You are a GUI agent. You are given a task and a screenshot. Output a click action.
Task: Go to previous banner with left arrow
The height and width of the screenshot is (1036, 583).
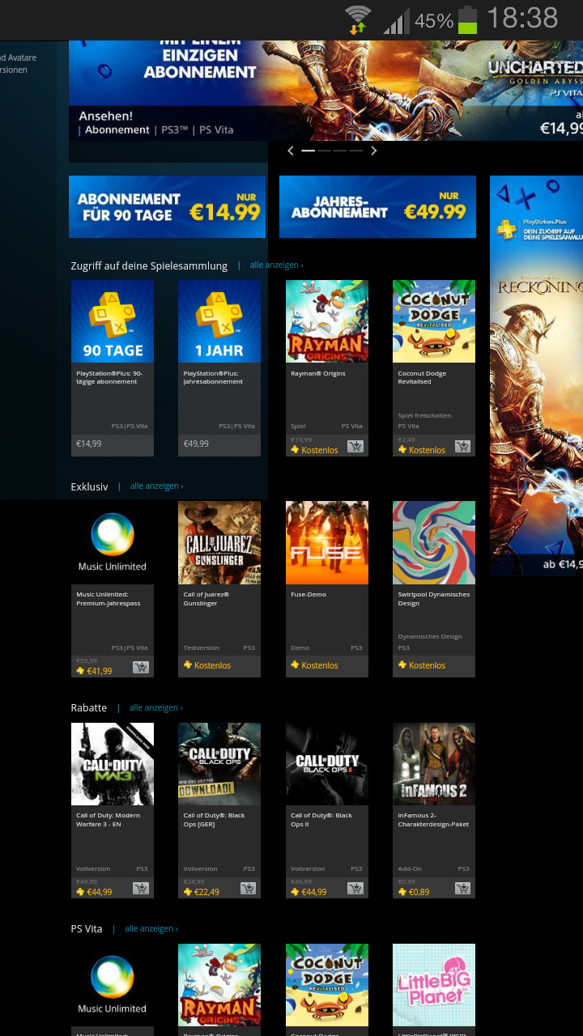[291, 151]
